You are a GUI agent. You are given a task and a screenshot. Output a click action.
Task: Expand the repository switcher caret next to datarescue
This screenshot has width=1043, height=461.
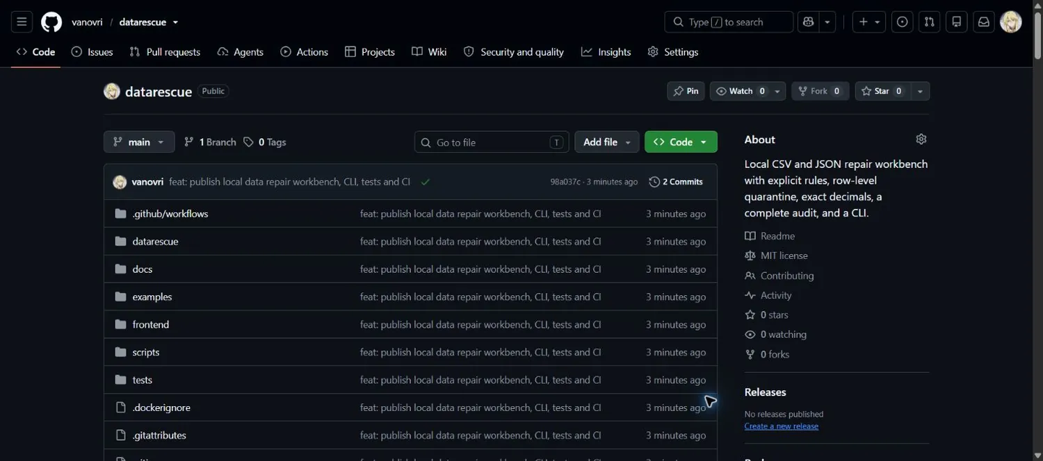pyautogui.click(x=175, y=22)
